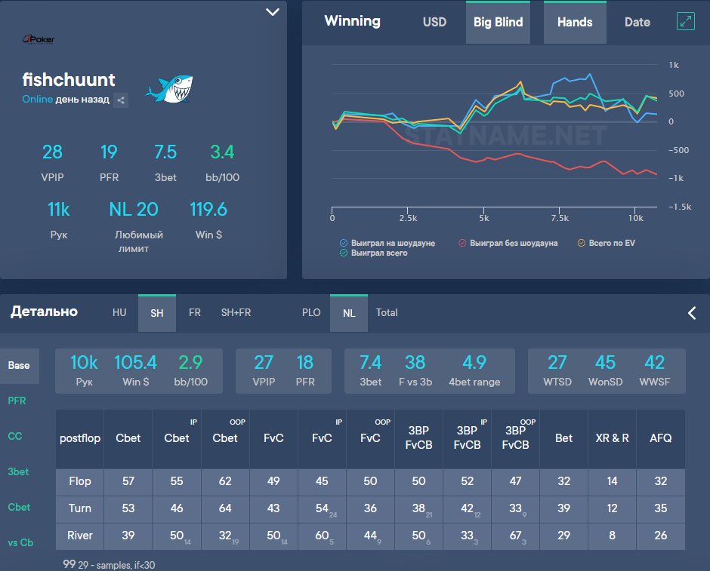Viewport: 710px width, 571px height.
Task: Select the Hands axis tab
Action: pyautogui.click(x=575, y=23)
